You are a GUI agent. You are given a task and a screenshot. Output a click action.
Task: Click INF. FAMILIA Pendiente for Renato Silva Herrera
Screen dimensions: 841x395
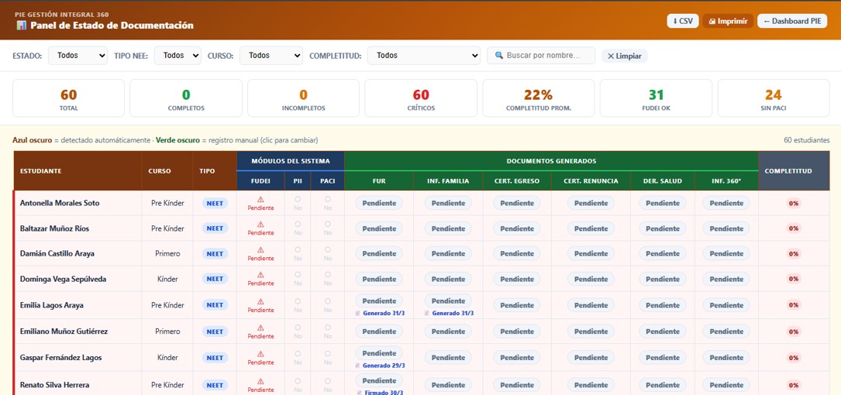(x=448, y=385)
